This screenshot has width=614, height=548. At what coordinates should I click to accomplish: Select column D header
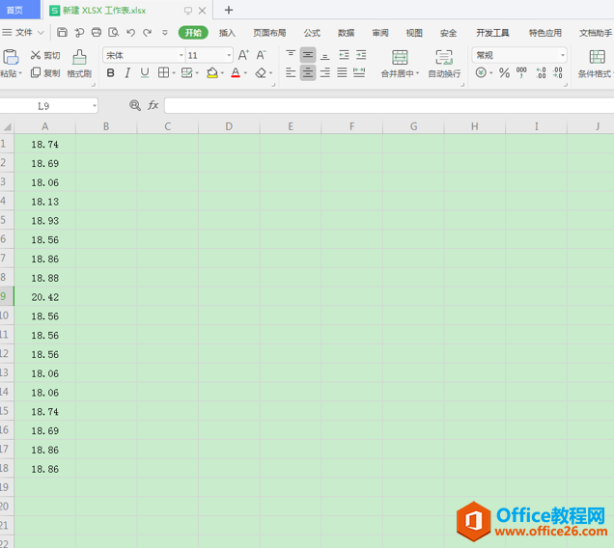point(229,126)
